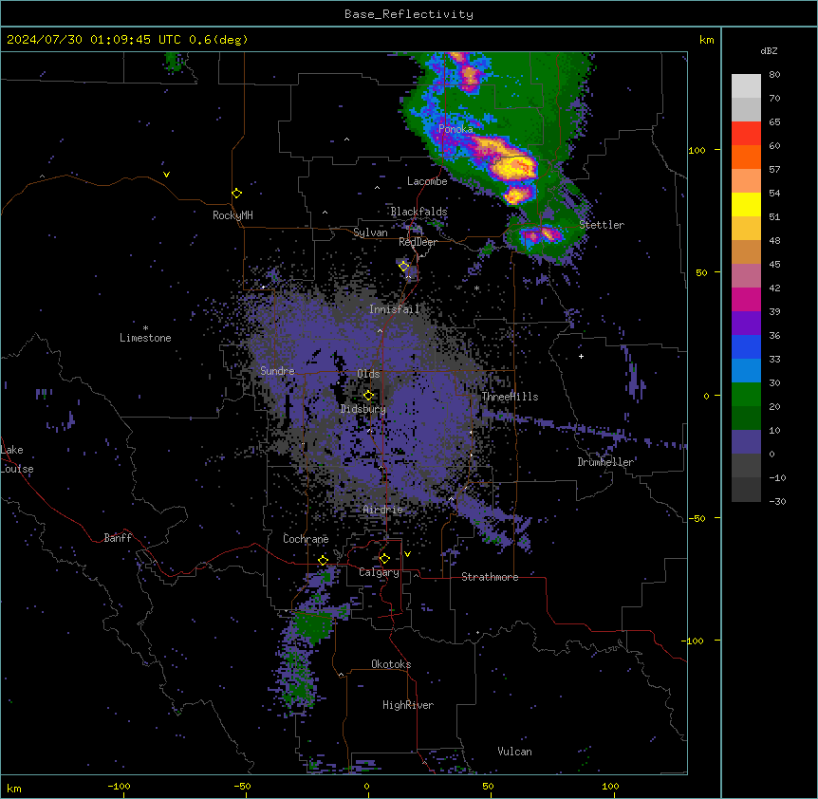
Task: Select the yellow 54-51 dBZ legend swatch
Action: (x=746, y=204)
